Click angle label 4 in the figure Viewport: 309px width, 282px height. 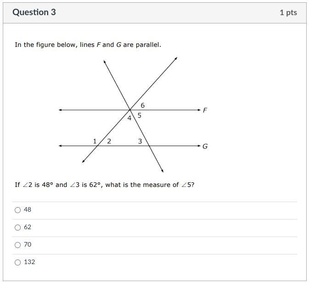coord(129,118)
